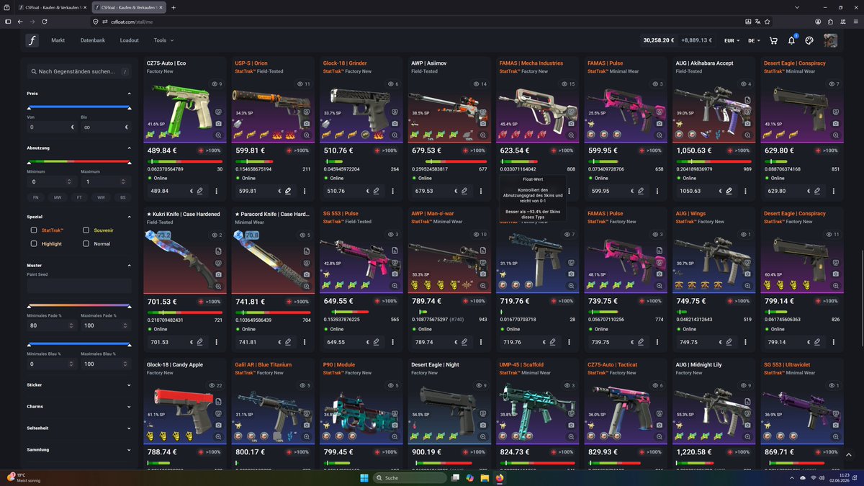Click camera icon on Paracord Knife card
The width and height of the screenshot is (864, 486).
tap(307, 275)
